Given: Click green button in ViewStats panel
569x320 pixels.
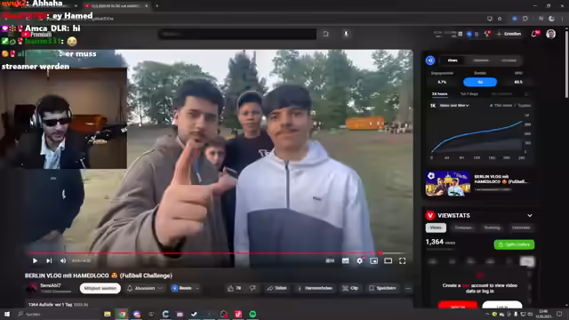Looking at the screenshot, I should [x=514, y=244].
